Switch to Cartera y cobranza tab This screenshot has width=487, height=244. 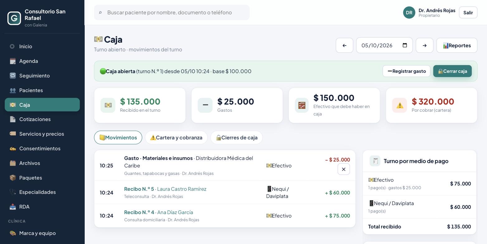tap(176, 138)
